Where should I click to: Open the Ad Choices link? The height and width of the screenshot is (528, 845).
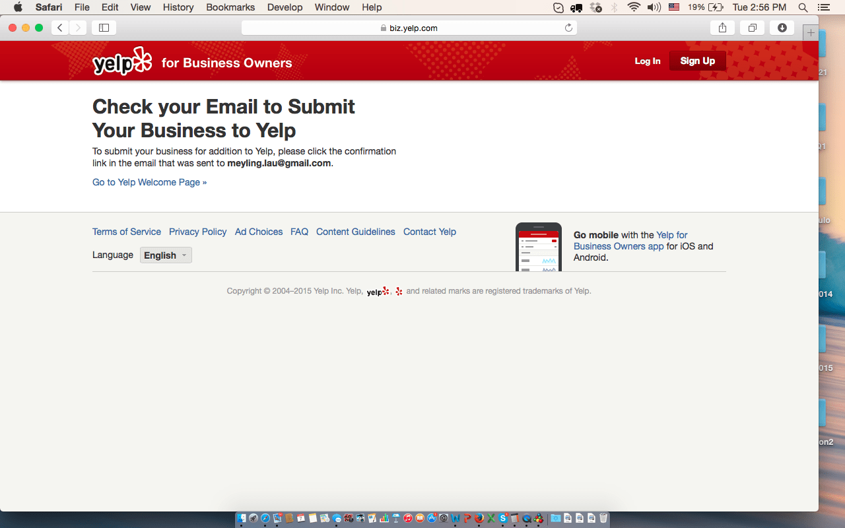(x=259, y=232)
